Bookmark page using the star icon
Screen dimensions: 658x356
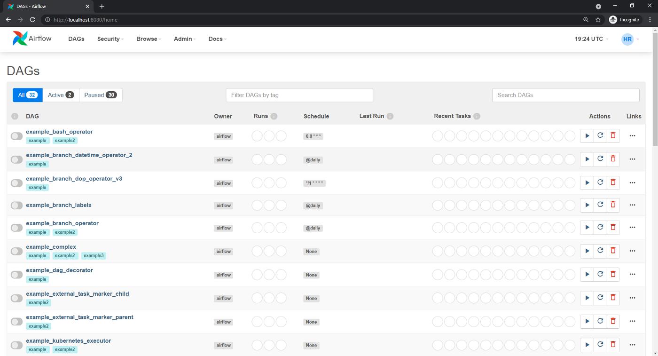tap(598, 20)
